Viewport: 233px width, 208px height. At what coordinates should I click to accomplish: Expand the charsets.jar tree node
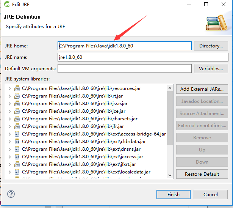click(x=10, y=119)
